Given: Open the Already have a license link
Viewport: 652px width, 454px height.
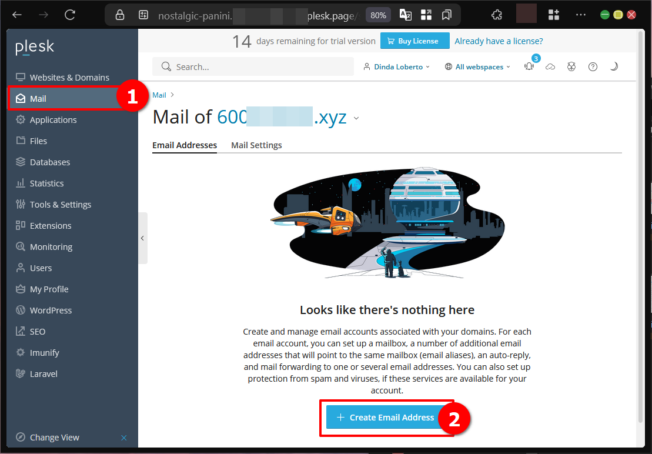Looking at the screenshot, I should coord(499,41).
